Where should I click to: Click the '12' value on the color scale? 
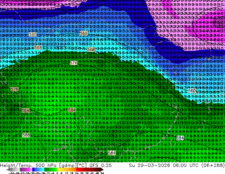pos(67,173)
